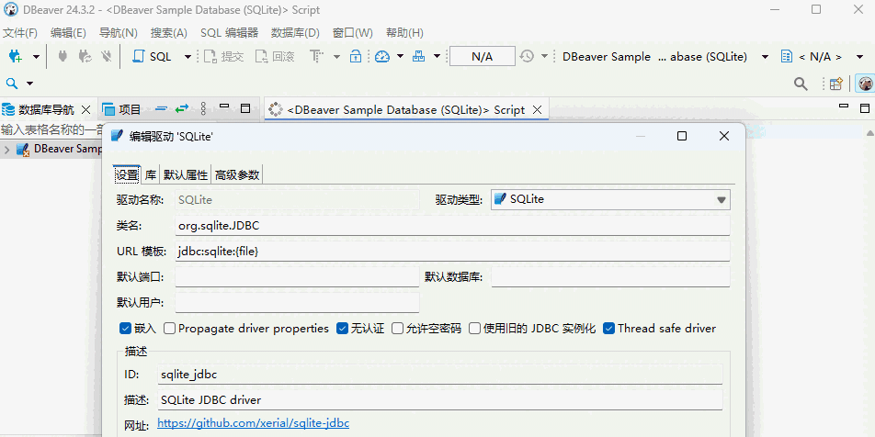Close the SQLite Script editor tab
Viewport: 875px width, 437px height.
[538, 110]
